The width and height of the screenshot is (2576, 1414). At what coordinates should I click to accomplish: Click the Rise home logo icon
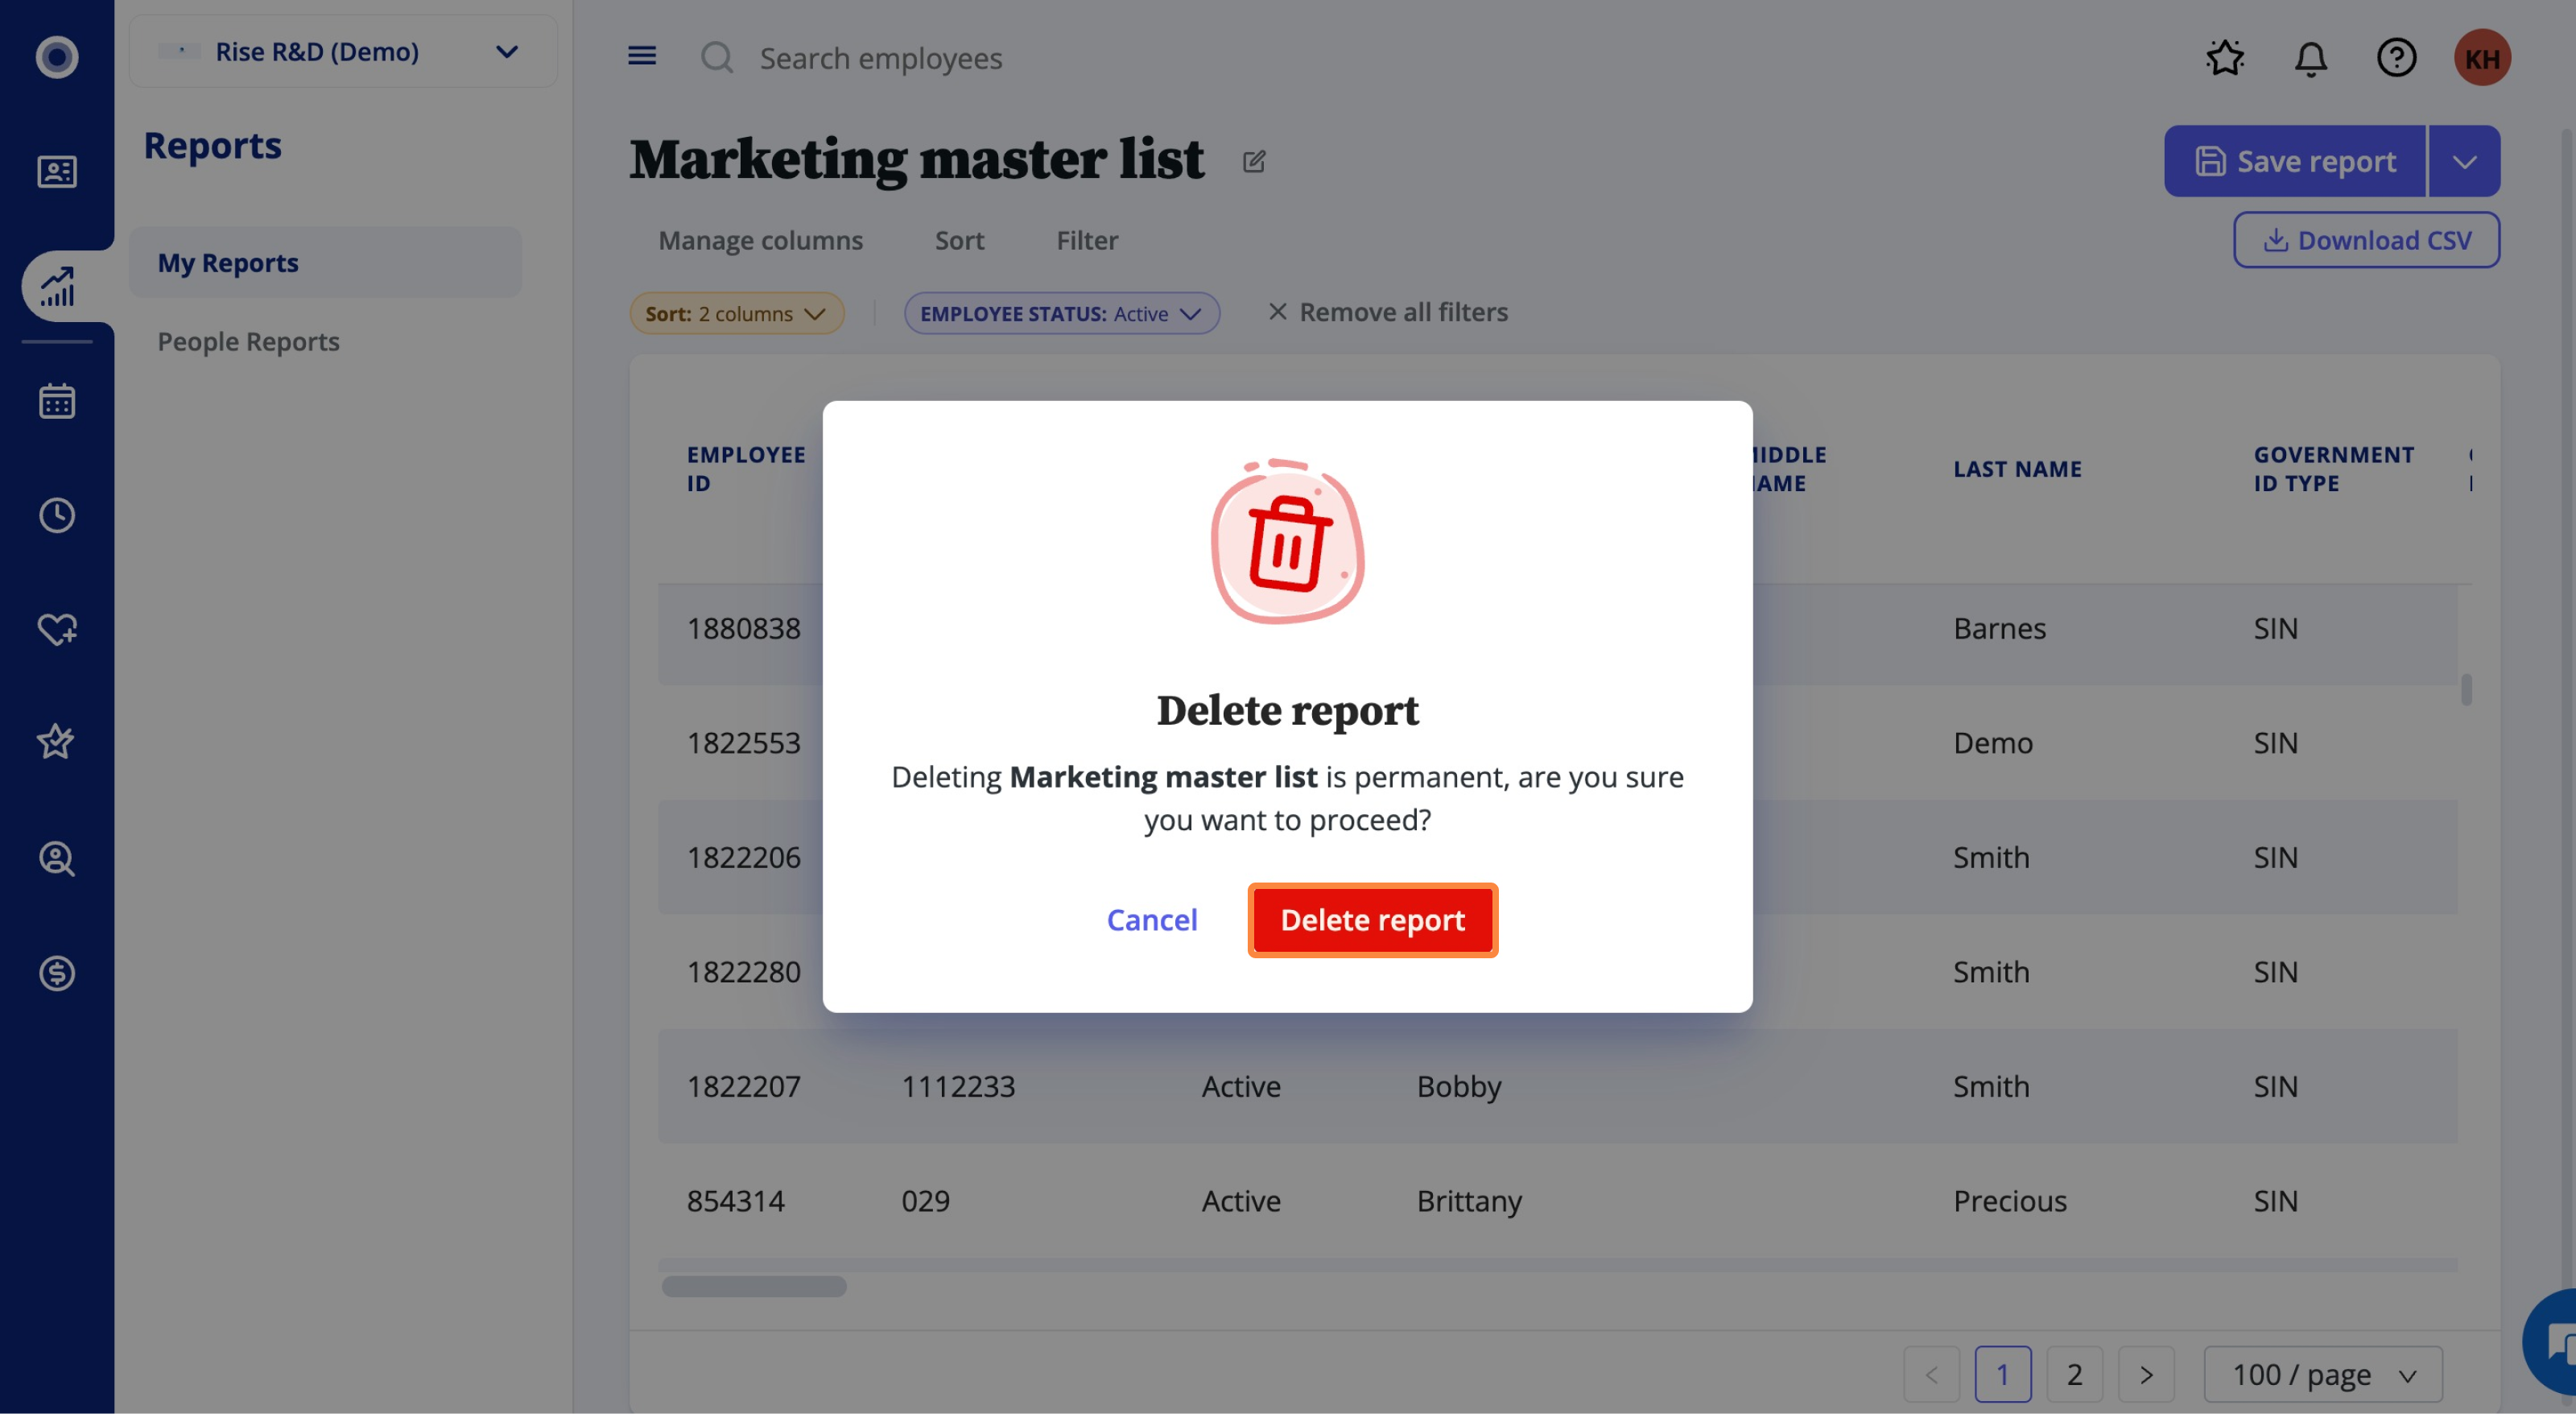pos(57,57)
